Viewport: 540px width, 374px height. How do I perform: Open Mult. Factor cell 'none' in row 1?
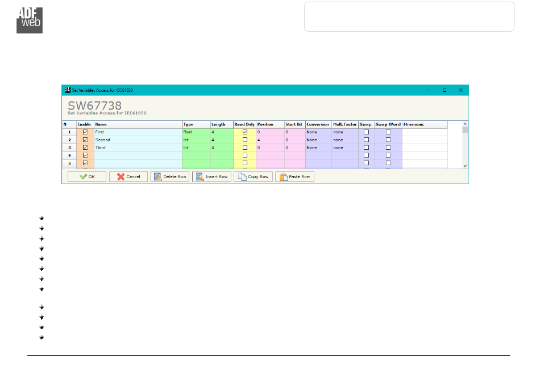pyautogui.click(x=345, y=132)
